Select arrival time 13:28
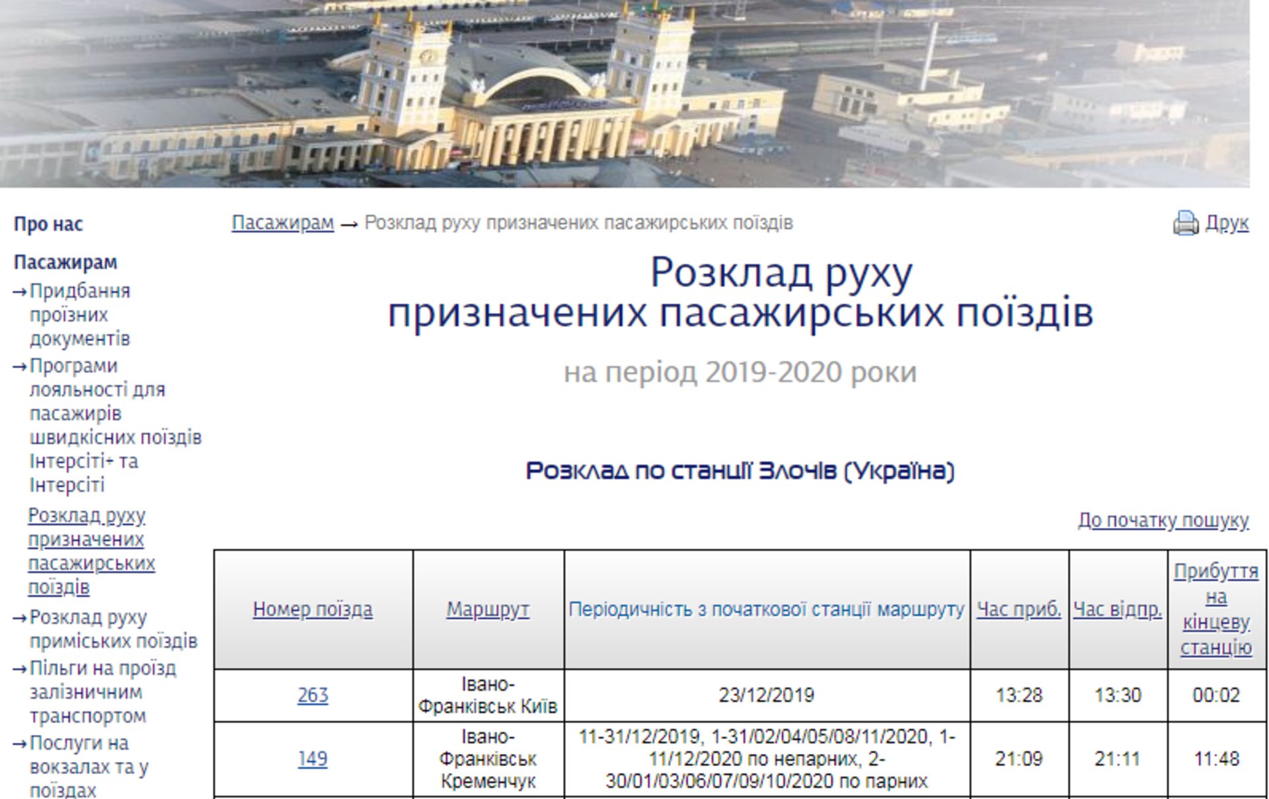This screenshot has height=799, width=1269. click(x=1019, y=695)
